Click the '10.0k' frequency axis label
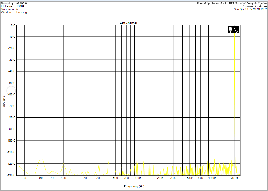The image size is (268, 191). point(212,178)
